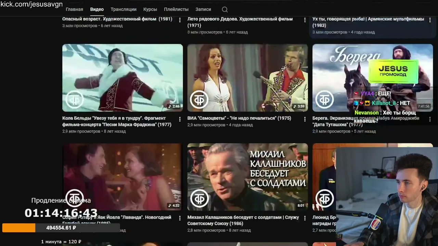Image resolution: width=438 pixels, height=246 pixels.
Task: Play the ВИА "Самоцветы" saxophone performance thumbnail
Action: (248, 78)
